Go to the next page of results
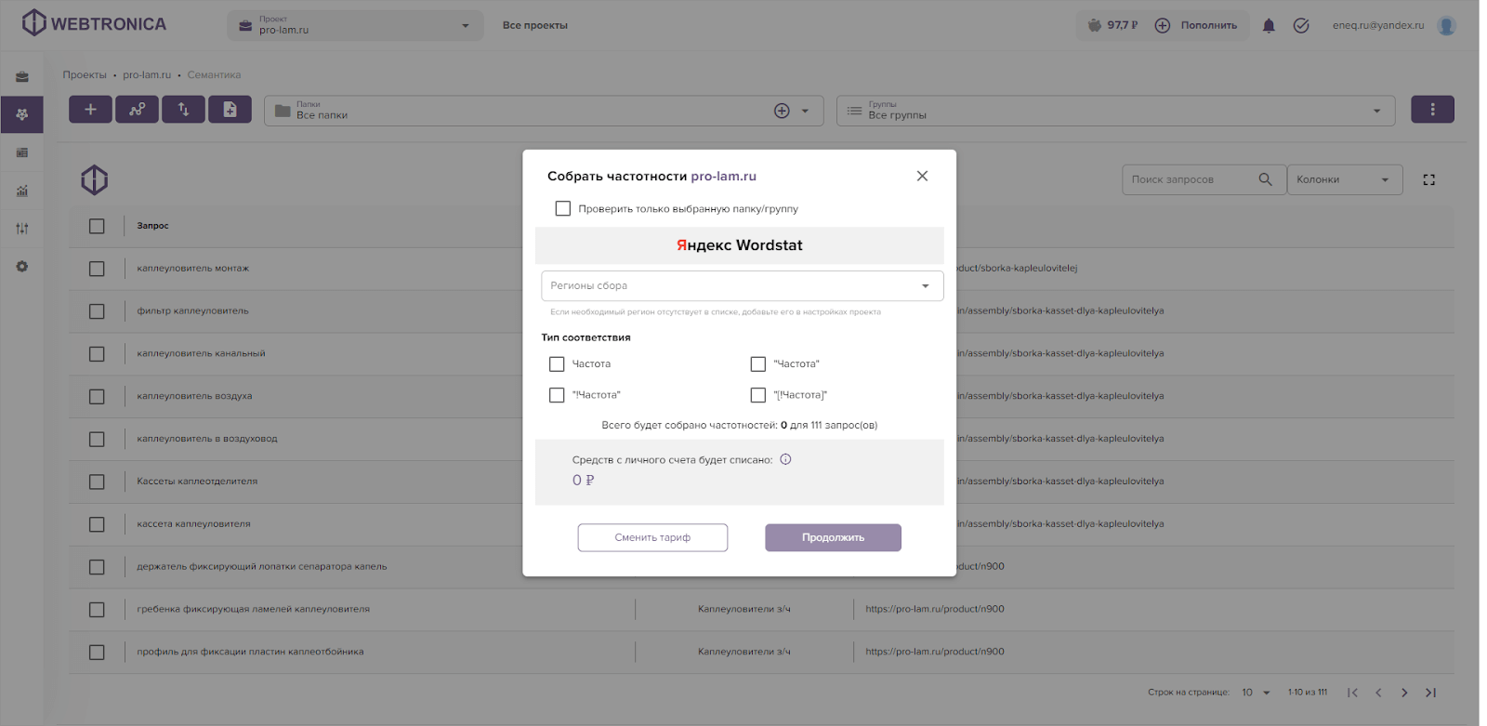The image size is (1487, 726). tap(1404, 693)
